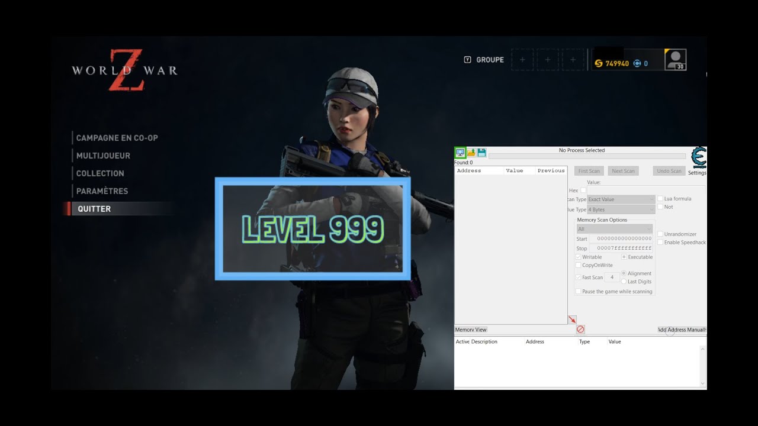Viewport: 758px width, 426px height.
Task: Copy selected addresses with the red arrow
Action: coord(572,319)
